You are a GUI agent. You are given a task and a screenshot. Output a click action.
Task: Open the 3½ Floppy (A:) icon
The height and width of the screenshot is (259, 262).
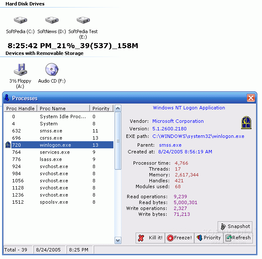tap(21, 70)
